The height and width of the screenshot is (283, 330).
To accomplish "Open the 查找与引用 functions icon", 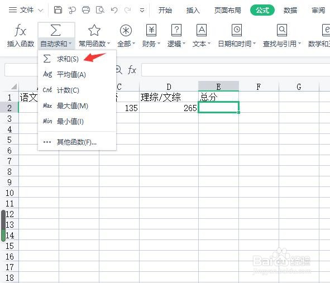I will (282, 30).
